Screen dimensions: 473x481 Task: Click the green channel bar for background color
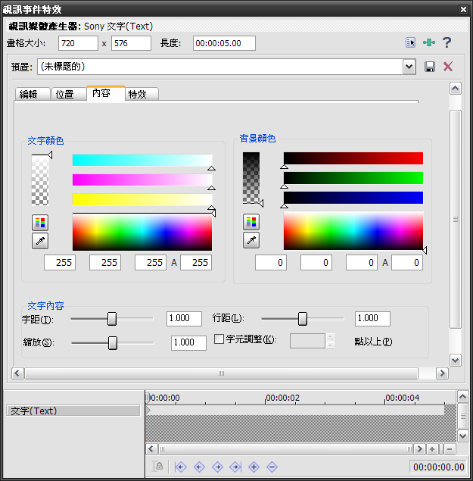pyautogui.click(x=353, y=178)
